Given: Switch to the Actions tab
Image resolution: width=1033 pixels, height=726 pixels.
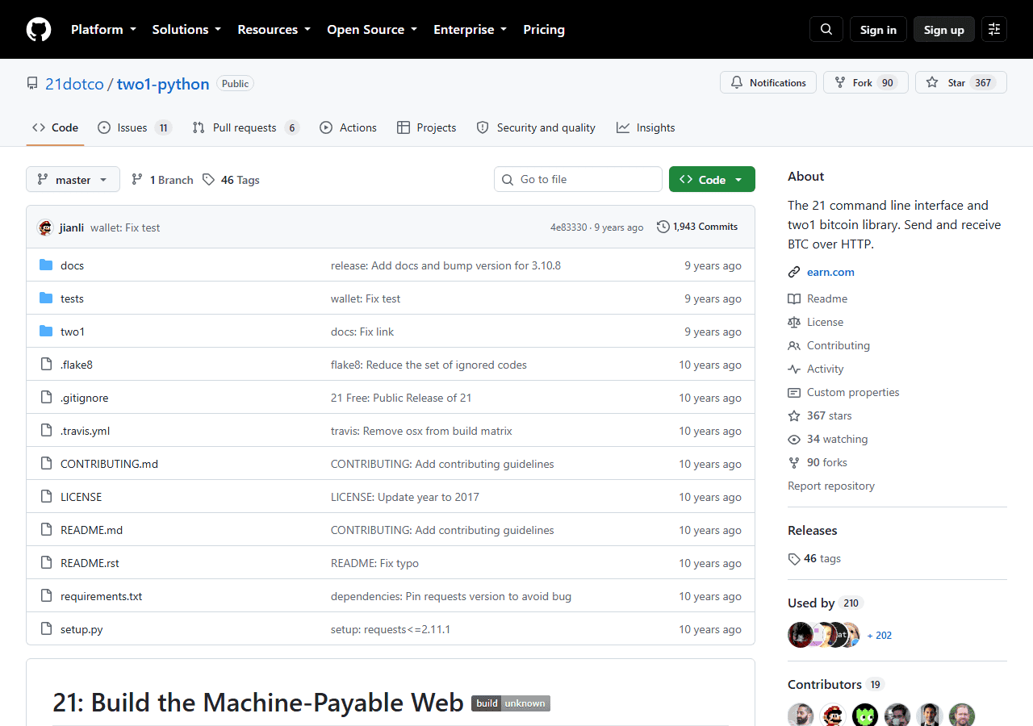Looking at the screenshot, I should click(x=349, y=127).
